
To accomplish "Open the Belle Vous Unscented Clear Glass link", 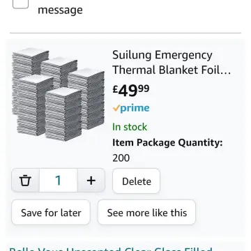I will 111,248.
